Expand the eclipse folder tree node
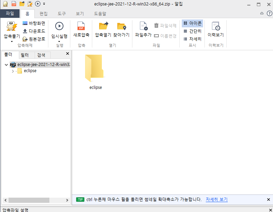This screenshot has height=212, width=273. [13, 71]
